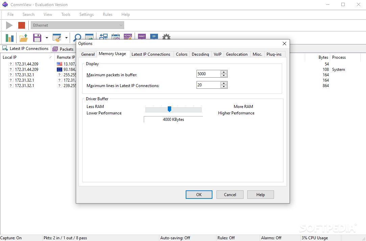Click the magnifier find icon in toolbar

(x=77, y=37)
